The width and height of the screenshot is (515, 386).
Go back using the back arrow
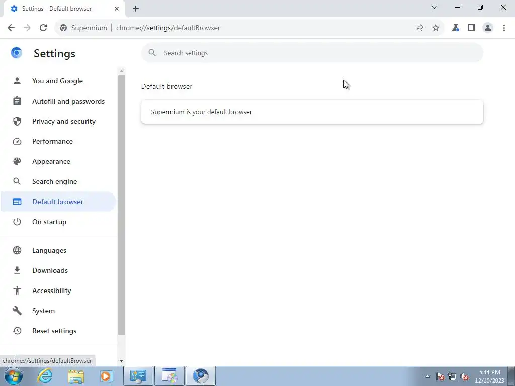click(x=11, y=28)
